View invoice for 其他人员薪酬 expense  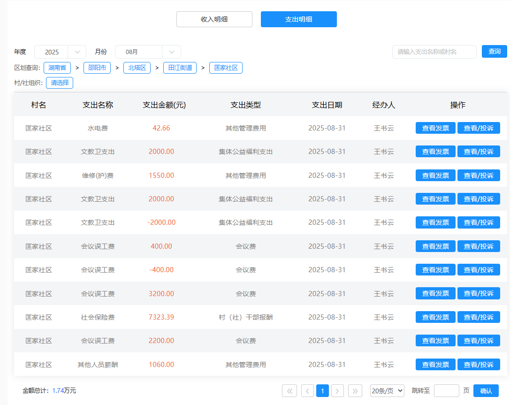(x=435, y=365)
